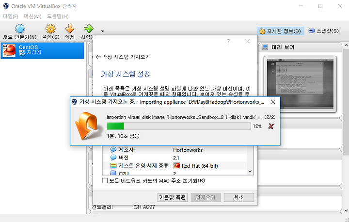Click the Cancel (취소) button
This screenshot has width=349, height=222.
(x=239, y=197)
